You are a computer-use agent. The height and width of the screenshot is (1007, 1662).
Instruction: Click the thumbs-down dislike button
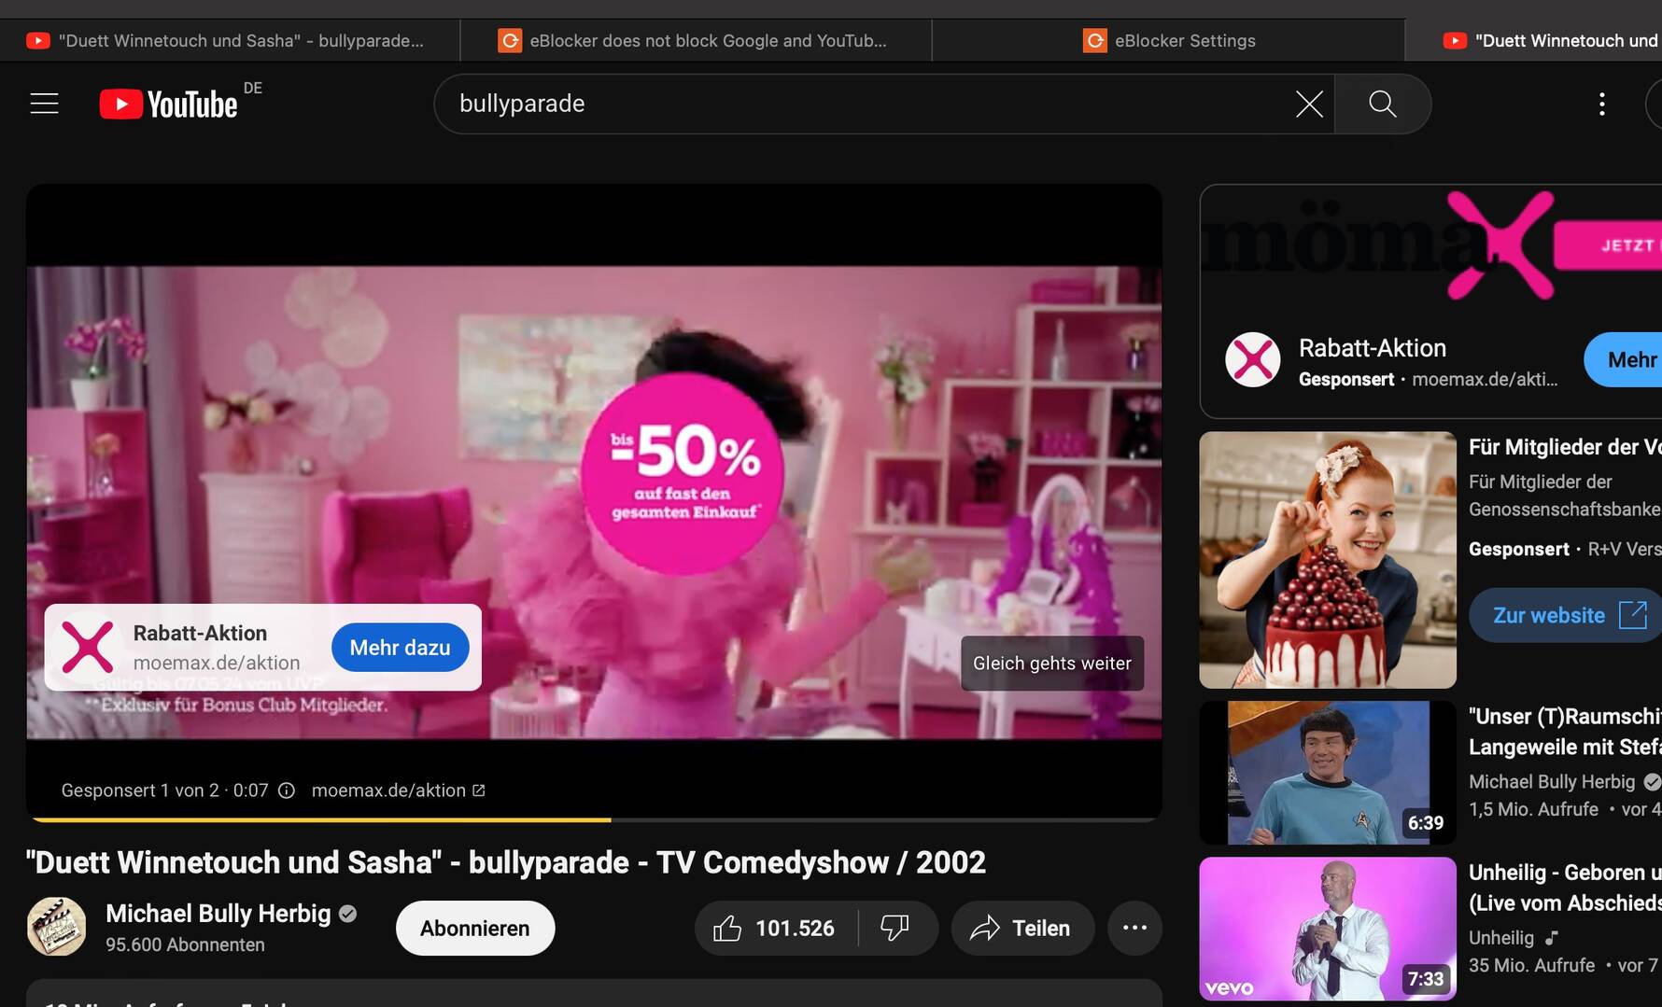pos(894,928)
